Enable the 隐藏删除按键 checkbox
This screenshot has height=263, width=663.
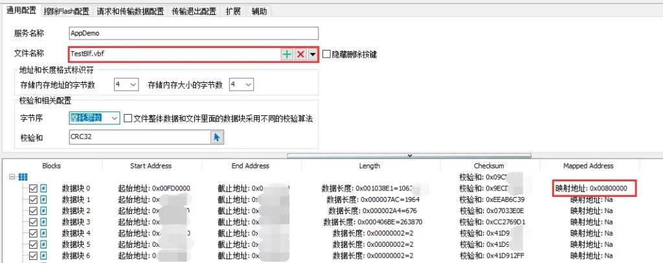(x=326, y=54)
